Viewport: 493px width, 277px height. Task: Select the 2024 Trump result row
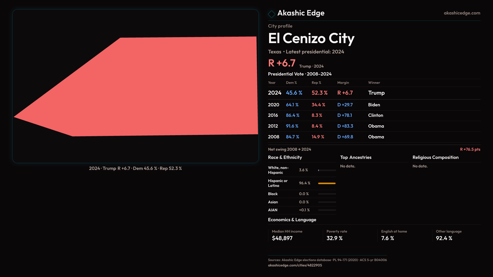(374, 93)
